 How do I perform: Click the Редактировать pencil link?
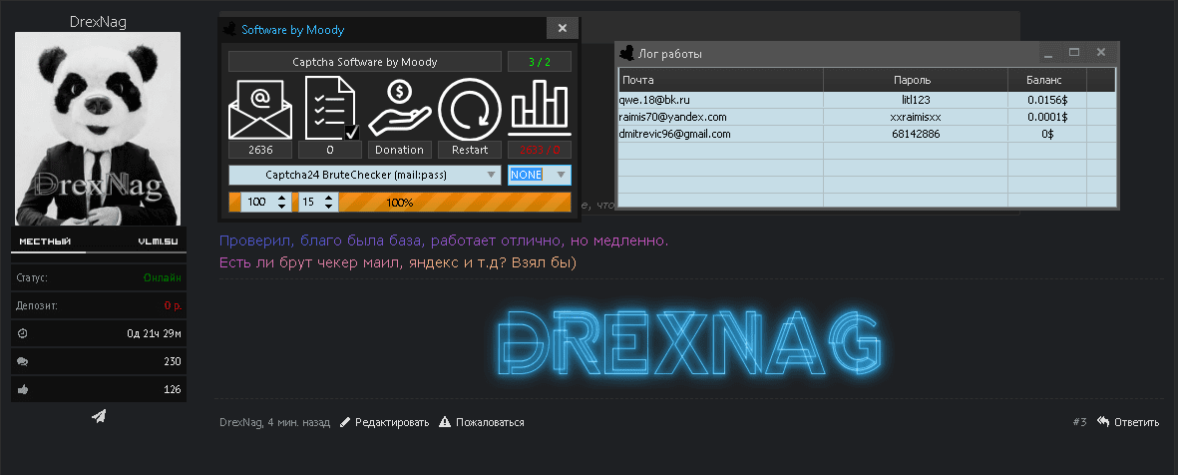click(x=384, y=423)
